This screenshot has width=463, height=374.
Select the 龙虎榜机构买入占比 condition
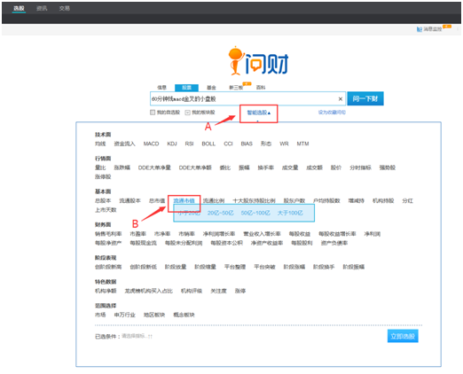coord(149,291)
